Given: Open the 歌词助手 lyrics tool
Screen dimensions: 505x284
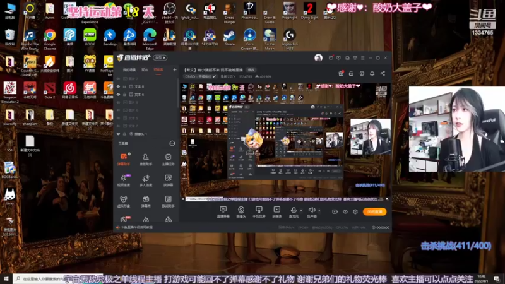Looking at the screenshot, I should coord(168,201).
